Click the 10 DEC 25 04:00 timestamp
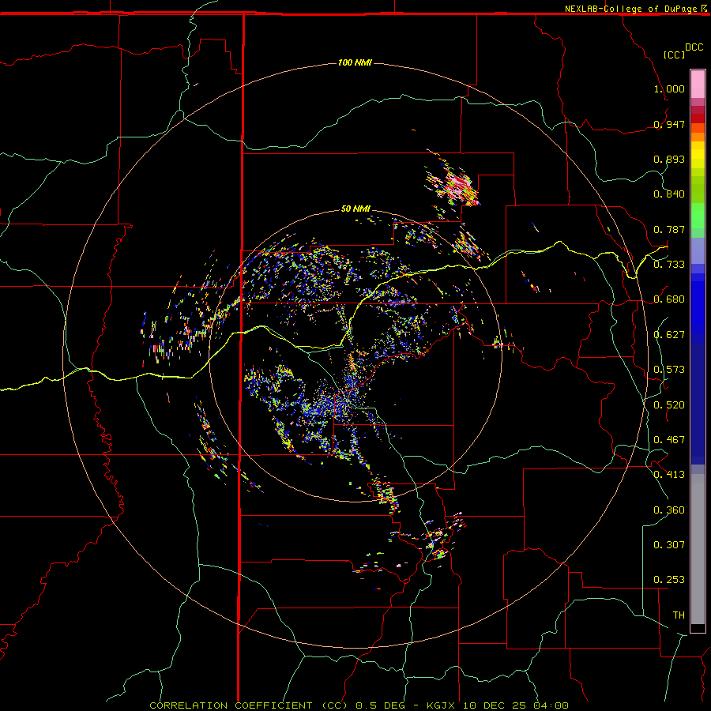The image size is (711, 711). 516,705
